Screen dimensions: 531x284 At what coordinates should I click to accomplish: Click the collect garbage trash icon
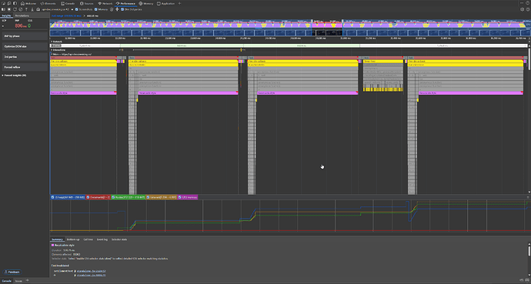coord(112,9)
